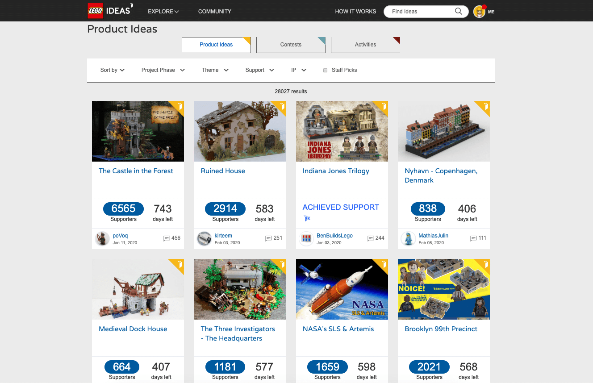This screenshot has height=383, width=593.
Task: Click the 6565 supporters button
Action: click(x=123, y=209)
